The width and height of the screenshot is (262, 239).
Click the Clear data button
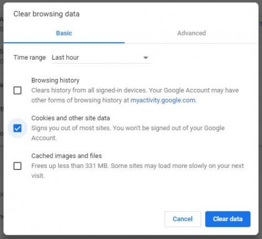tap(228, 219)
